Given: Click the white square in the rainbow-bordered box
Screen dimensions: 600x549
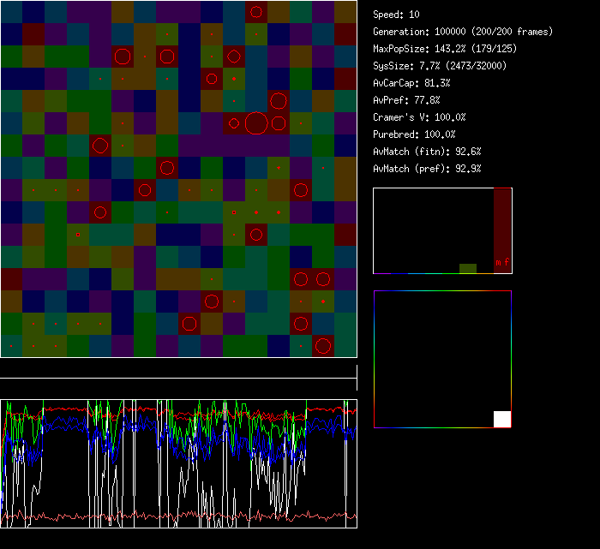Looking at the screenshot, I should [502, 419].
